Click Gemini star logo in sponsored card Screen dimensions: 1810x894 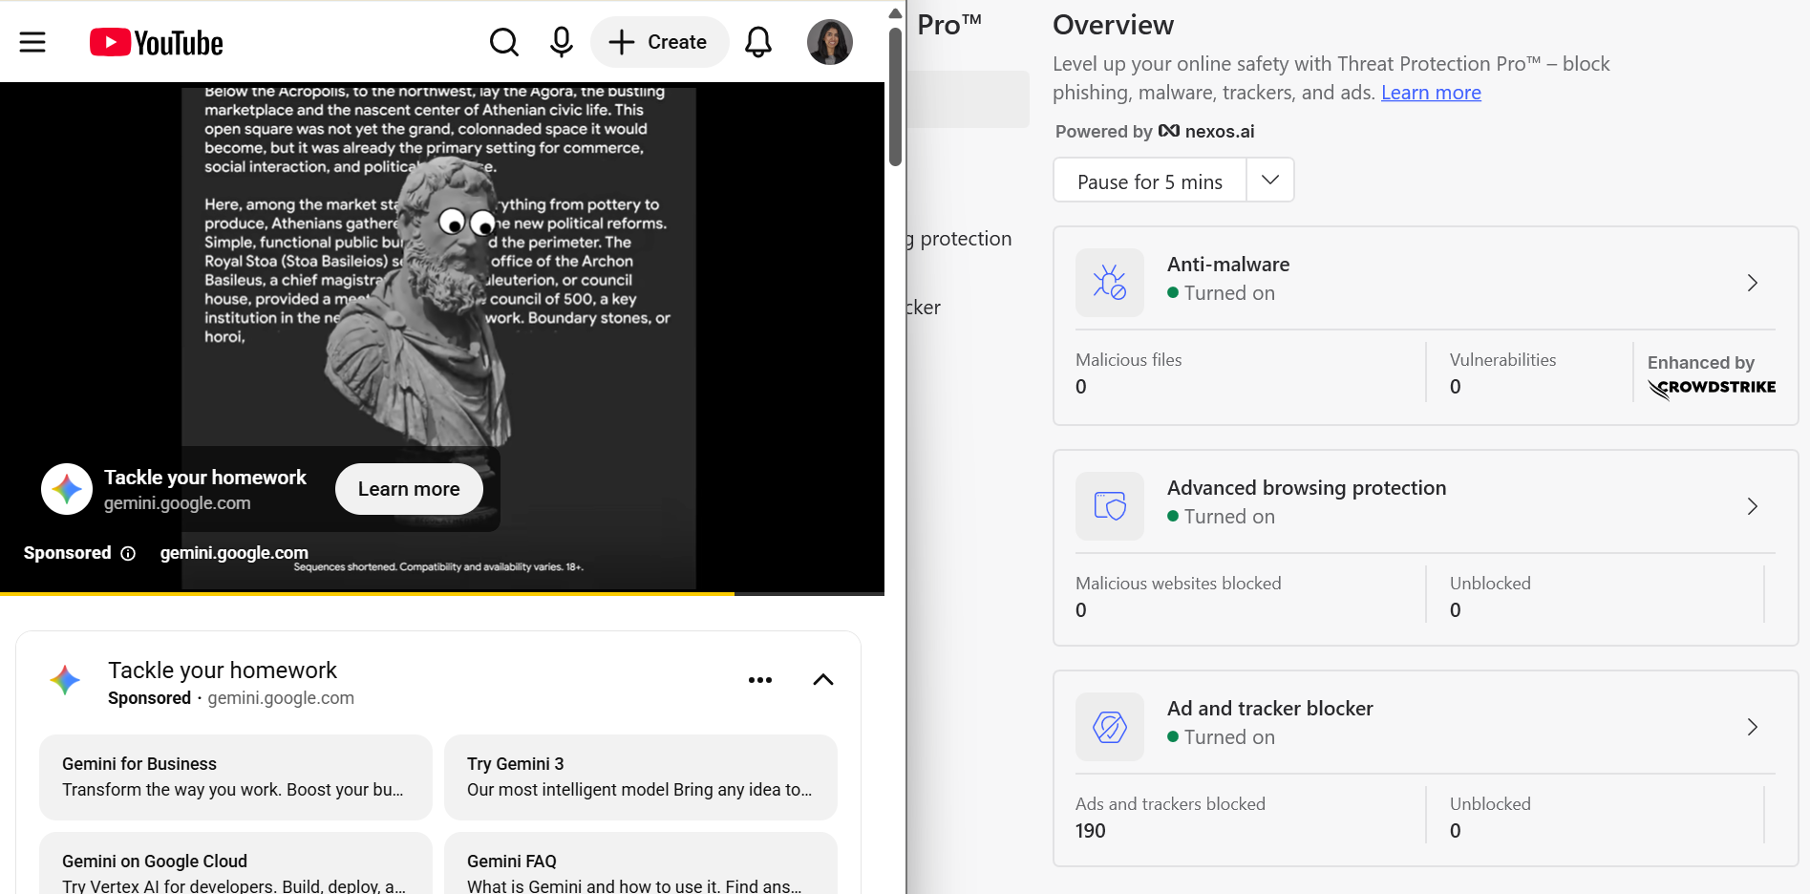click(x=65, y=680)
